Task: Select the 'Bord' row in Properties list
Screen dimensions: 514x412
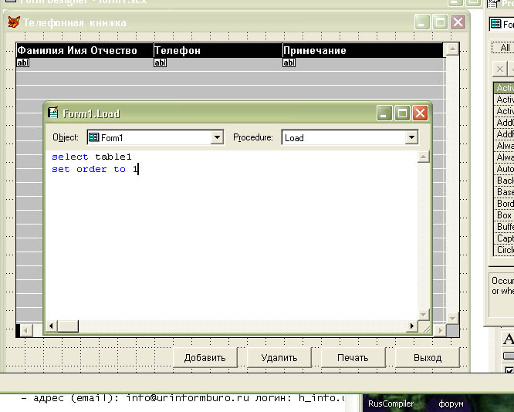Action: pos(504,204)
